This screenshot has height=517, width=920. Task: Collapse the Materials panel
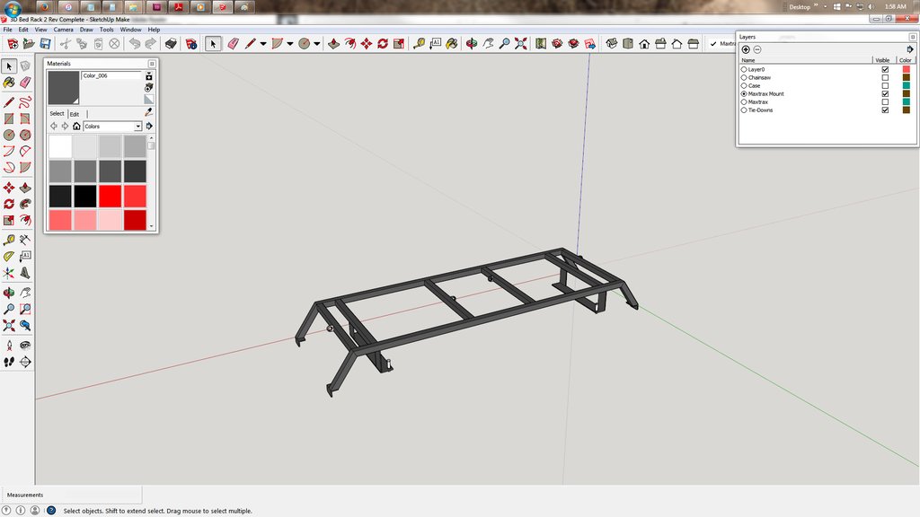click(152, 64)
